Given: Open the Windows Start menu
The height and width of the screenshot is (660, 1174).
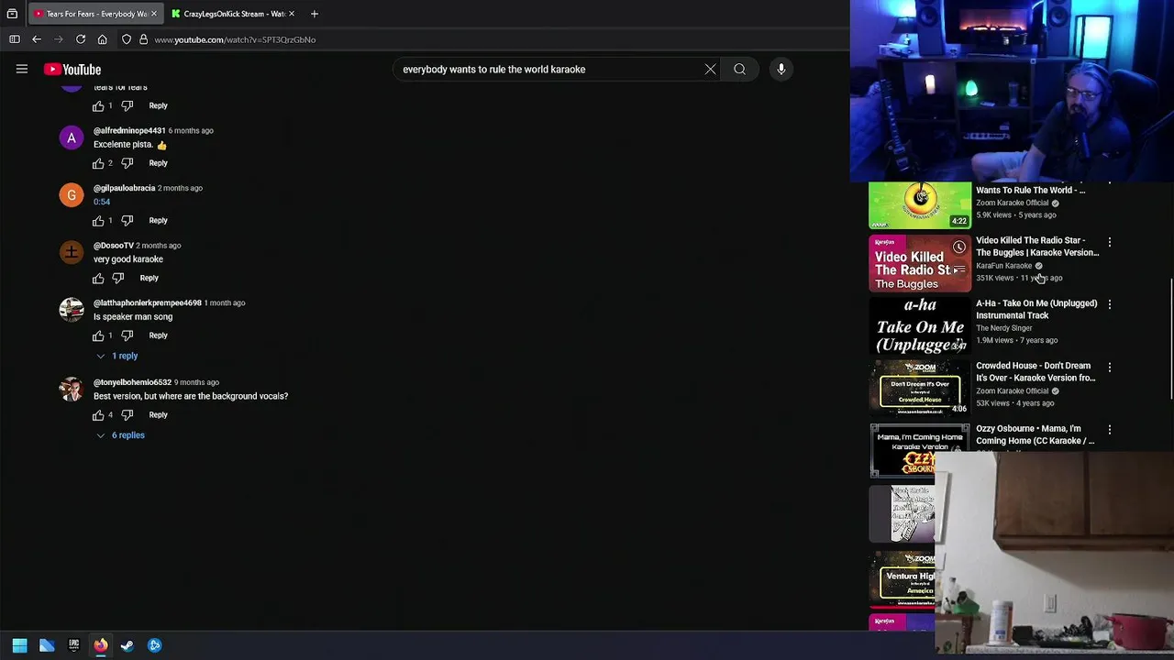Looking at the screenshot, I should tap(19, 645).
